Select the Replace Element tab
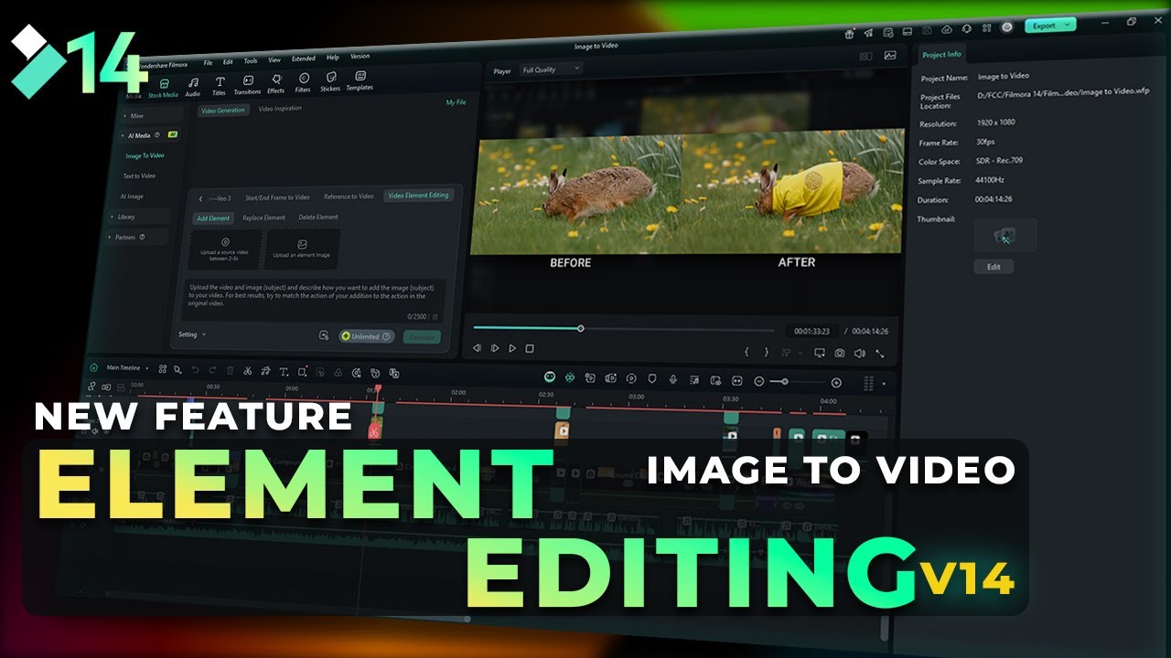This screenshot has width=1171, height=658. 264,218
